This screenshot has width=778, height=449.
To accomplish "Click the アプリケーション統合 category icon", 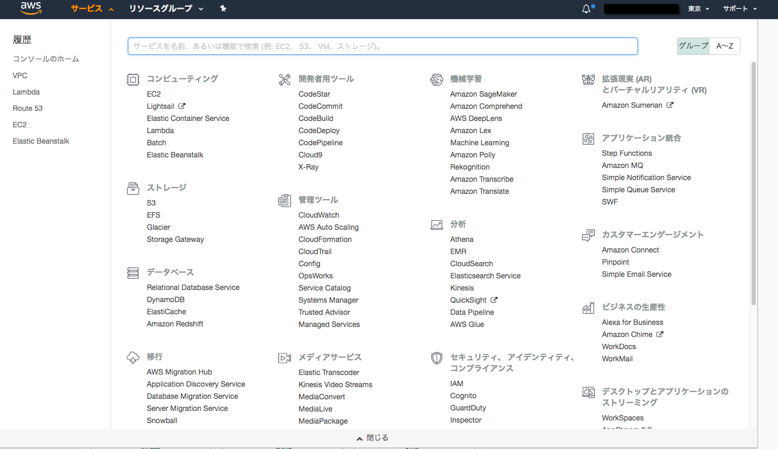I will pyautogui.click(x=588, y=139).
